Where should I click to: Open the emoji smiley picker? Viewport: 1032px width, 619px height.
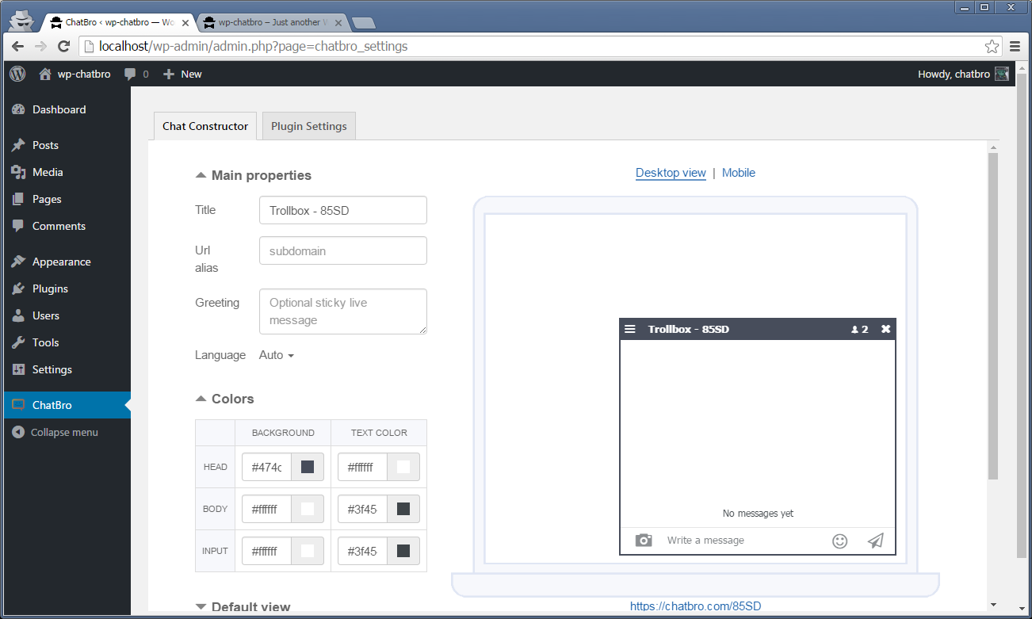[x=840, y=541]
